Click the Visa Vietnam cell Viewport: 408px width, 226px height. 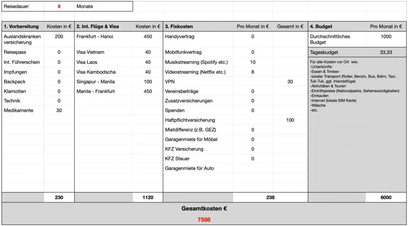tap(104, 52)
